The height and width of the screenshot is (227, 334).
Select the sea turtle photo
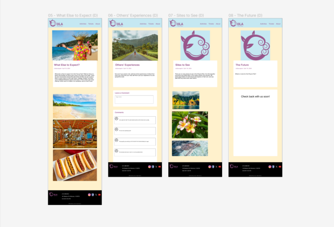tap(190, 148)
